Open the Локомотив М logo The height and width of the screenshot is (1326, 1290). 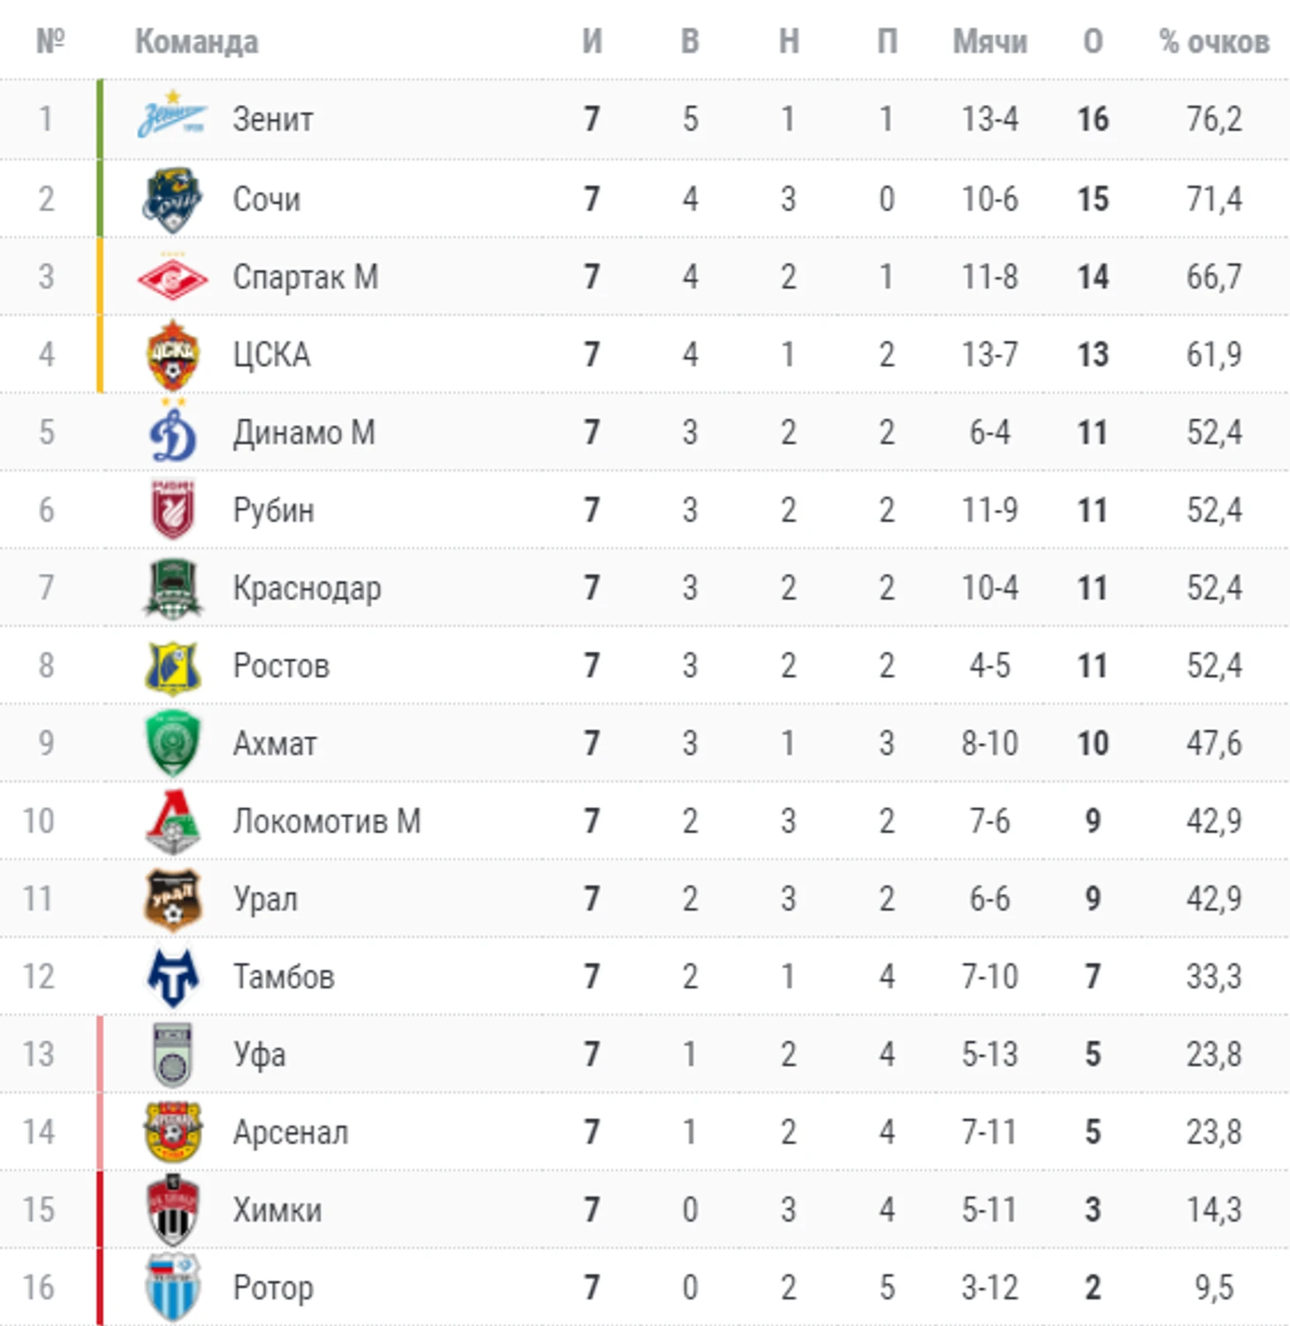pos(172,822)
